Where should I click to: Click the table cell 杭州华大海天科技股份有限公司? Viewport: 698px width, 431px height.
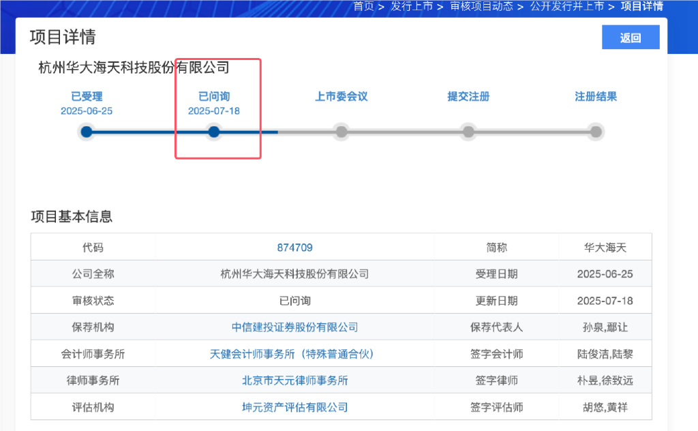click(294, 274)
